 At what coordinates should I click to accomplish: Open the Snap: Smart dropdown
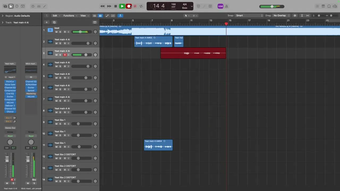249,16
